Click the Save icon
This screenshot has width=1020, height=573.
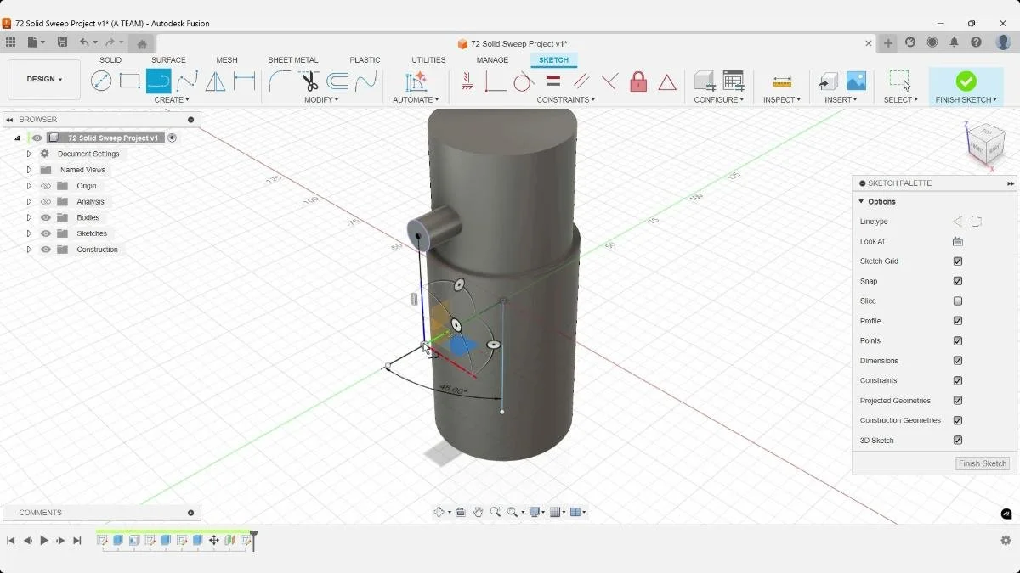pyautogui.click(x=62, y=42)
